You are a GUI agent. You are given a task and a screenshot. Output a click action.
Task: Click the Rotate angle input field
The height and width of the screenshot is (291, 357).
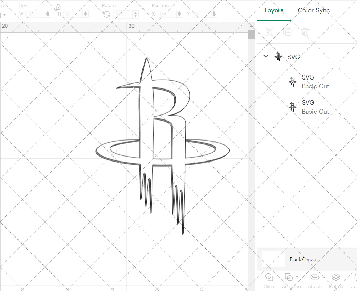(123, 14)
